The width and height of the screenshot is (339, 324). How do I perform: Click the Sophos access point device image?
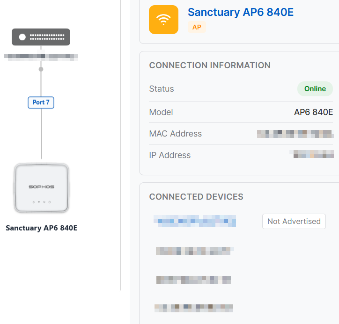click(42, 188)
